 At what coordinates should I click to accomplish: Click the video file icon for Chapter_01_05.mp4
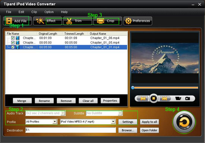point(18,42)
